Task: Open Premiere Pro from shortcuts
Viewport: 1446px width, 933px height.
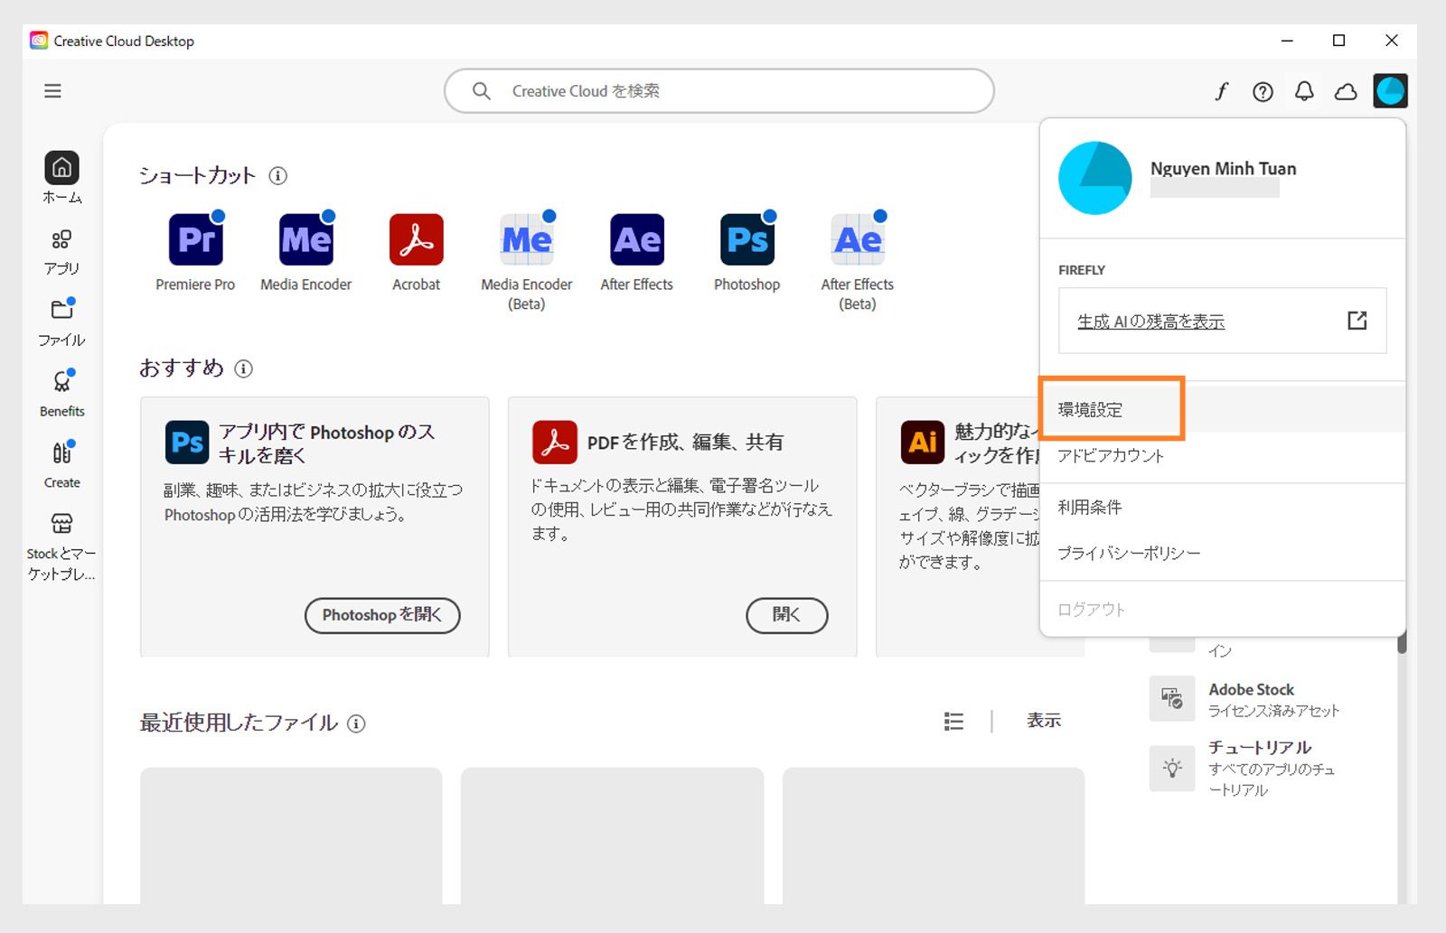Action: click(x=195, y=238)
